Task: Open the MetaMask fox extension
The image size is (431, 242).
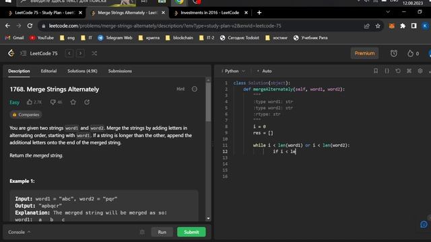Action: click(392, 26)
